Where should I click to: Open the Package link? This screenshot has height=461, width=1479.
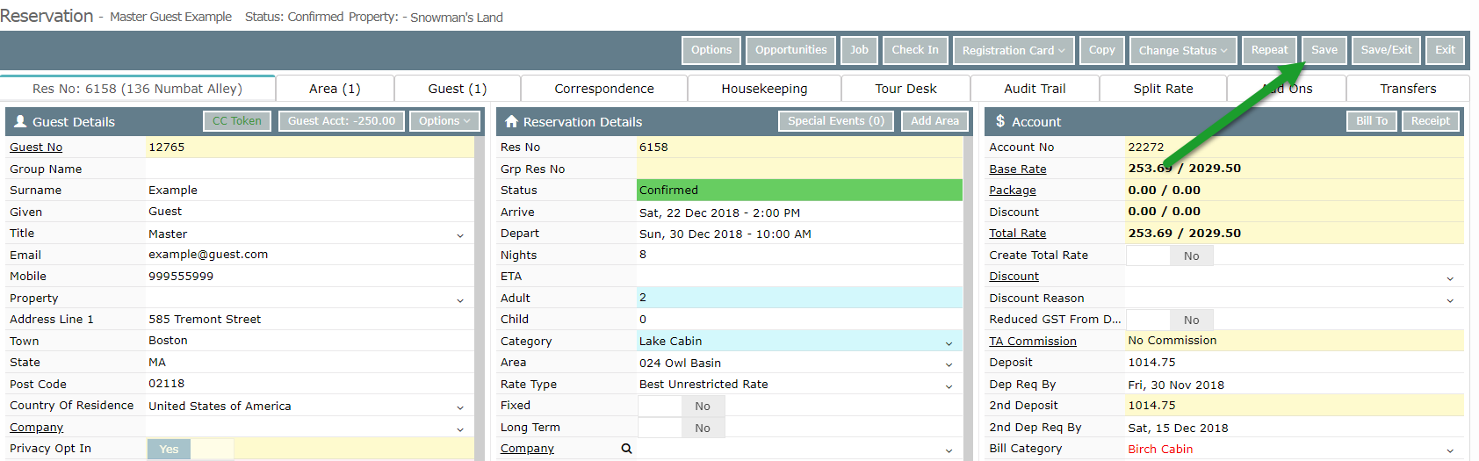coord(1013,191)
